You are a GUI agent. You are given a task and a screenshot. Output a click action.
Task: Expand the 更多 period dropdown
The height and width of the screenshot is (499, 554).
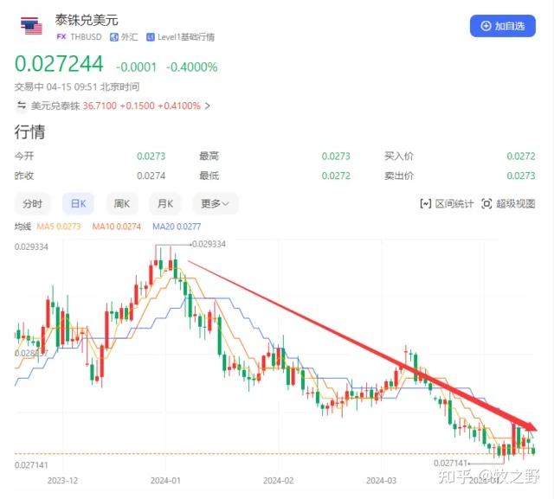point(215,203)
